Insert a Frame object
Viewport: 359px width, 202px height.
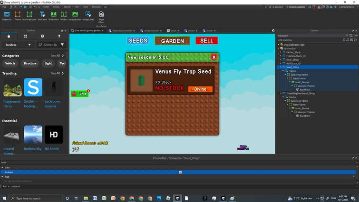[x=18, y=16]
